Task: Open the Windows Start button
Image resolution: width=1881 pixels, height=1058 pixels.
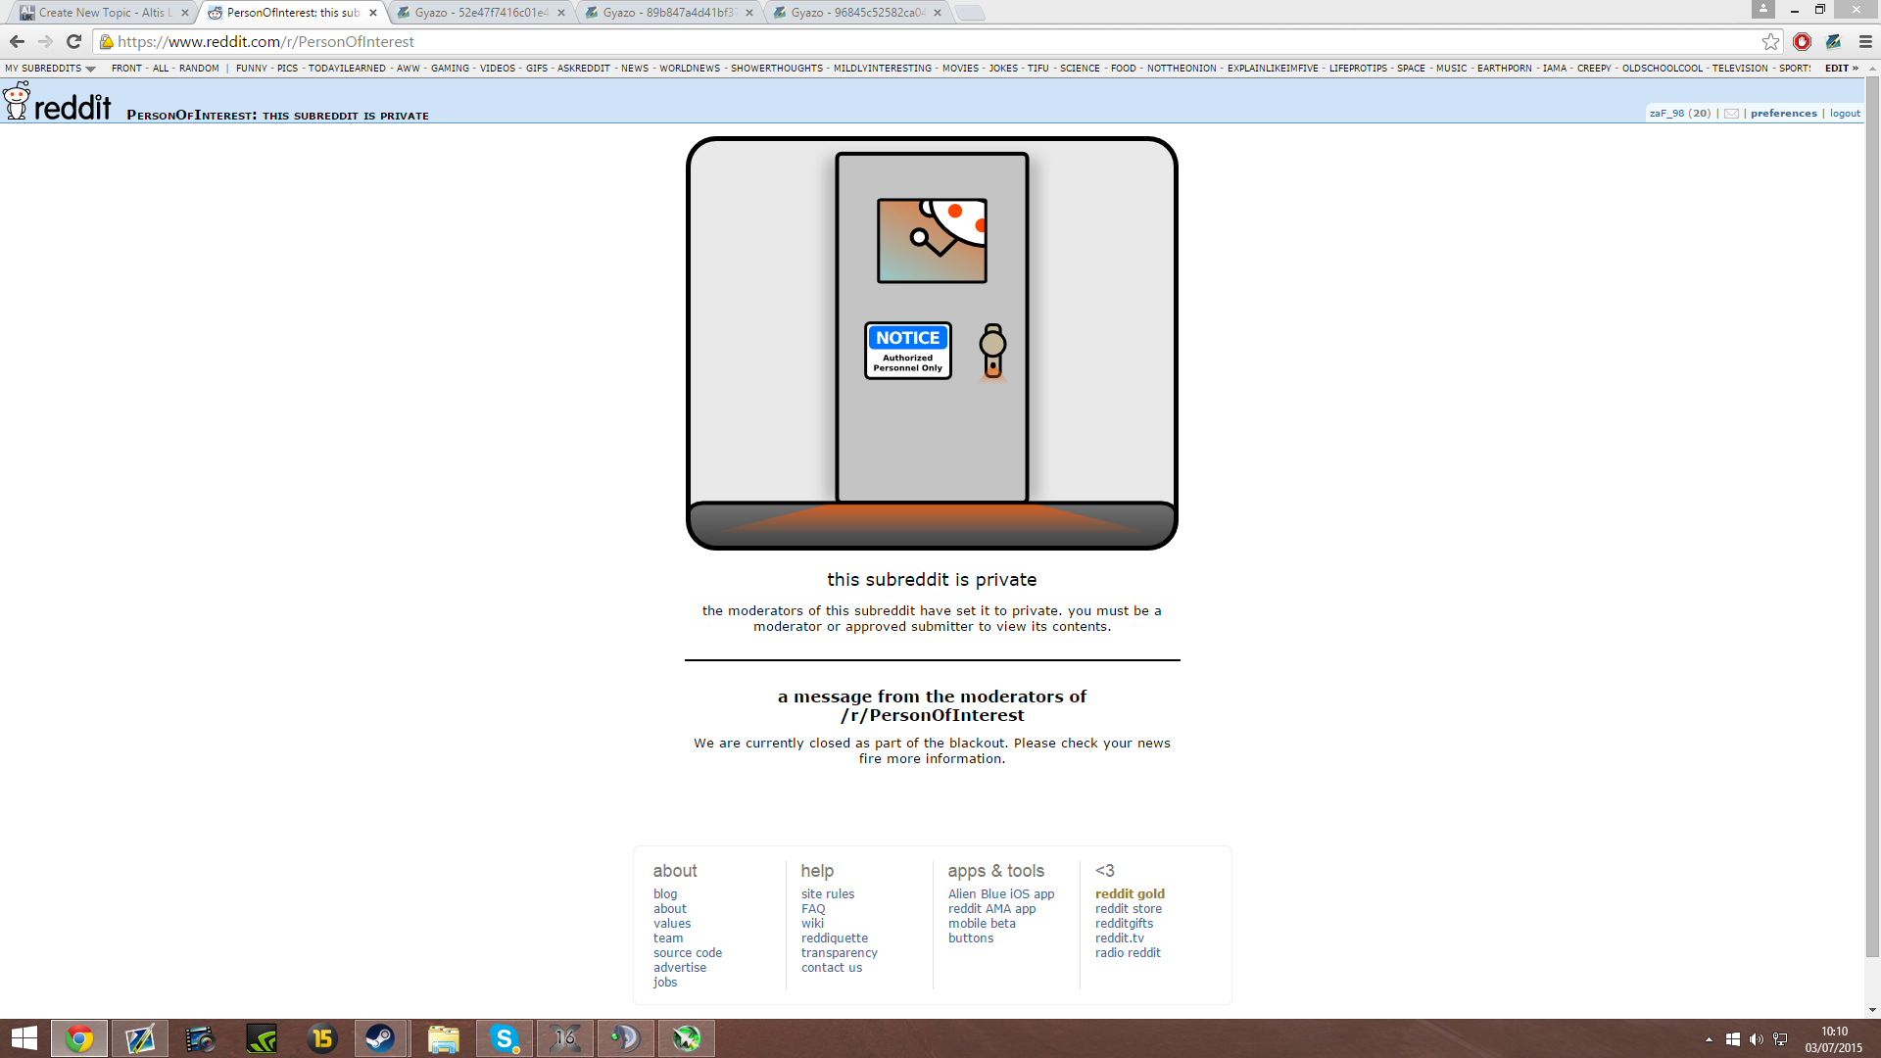Action: (24, 1038)
